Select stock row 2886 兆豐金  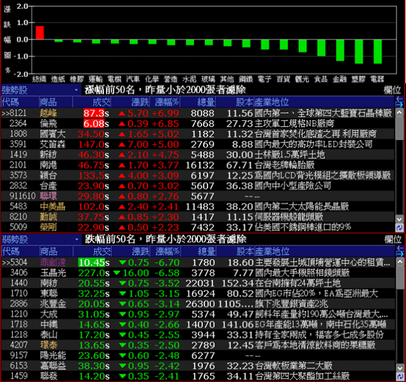(x=198, y=304)
